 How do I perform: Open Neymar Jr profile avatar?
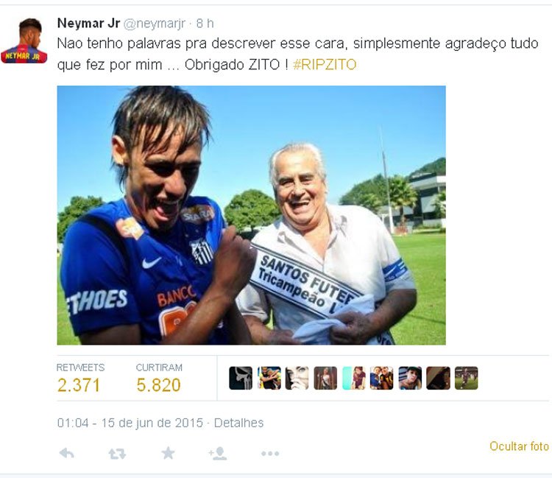24,41
